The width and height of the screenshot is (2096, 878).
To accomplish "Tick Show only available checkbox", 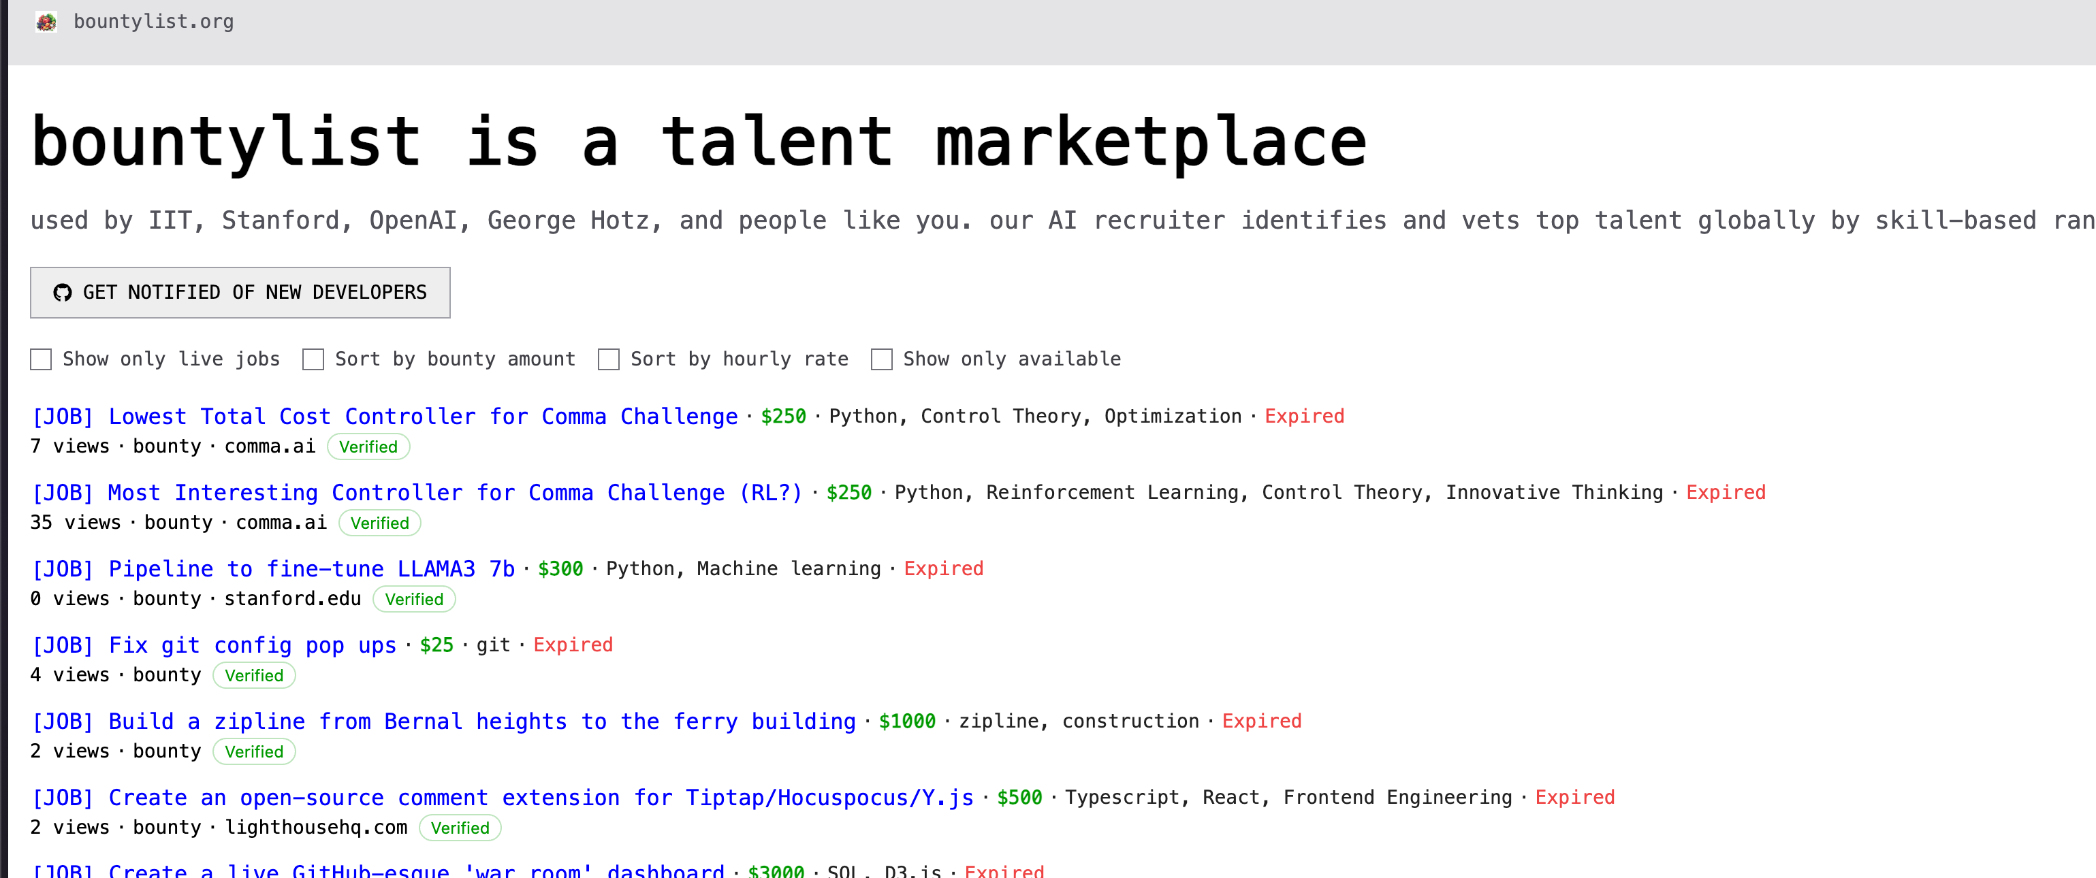I will point(881,359).
